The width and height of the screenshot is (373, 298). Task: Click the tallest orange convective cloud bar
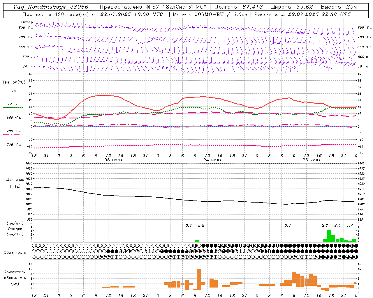199,279
